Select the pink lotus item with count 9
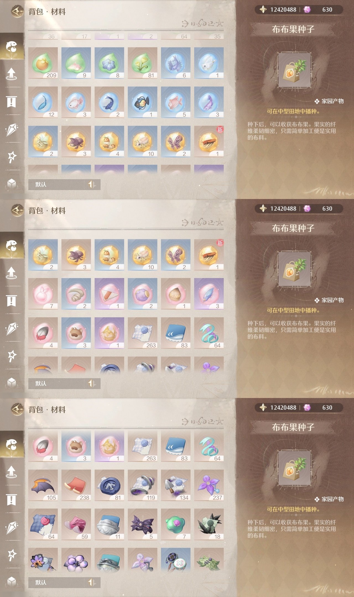Image resolution: width=354 pixels, height=597 pixels. coord(76,63)
